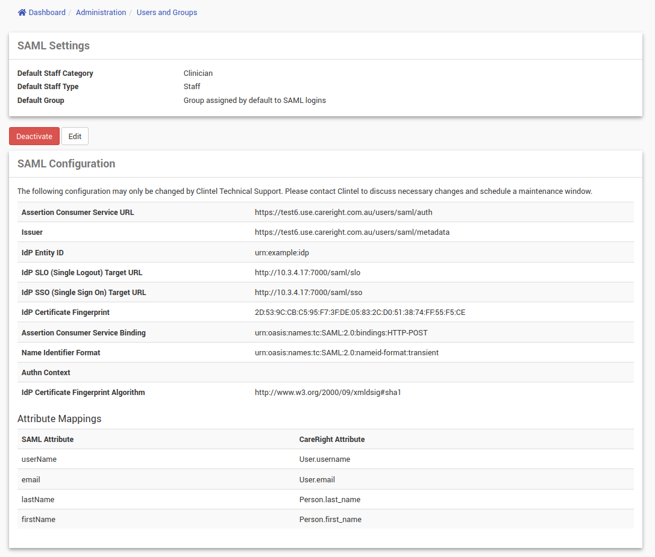Select the IdP Certificate Fingerprint value
The image size is (655, 557).
click(360, 313)
